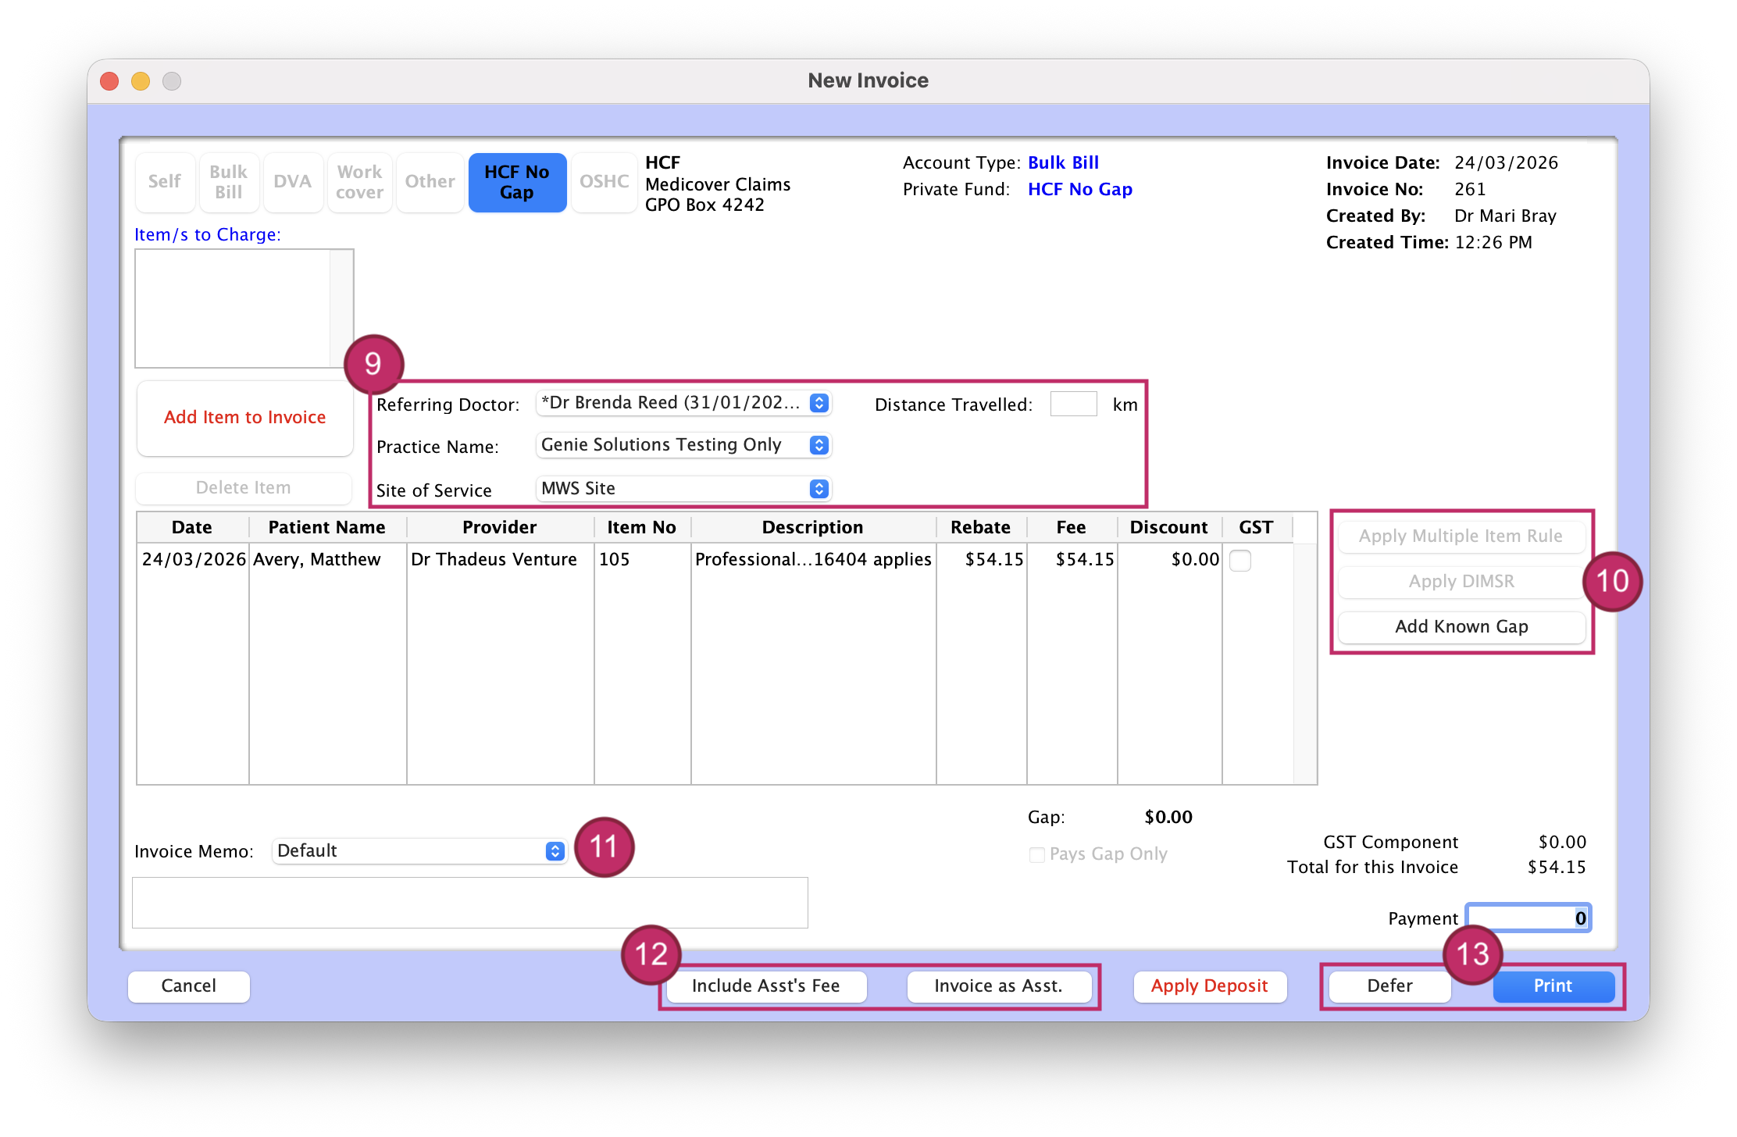Viewport: 1737px width, 1137px height.
Task: Click the Item/s to Charge label
Action: click(208, 235)
